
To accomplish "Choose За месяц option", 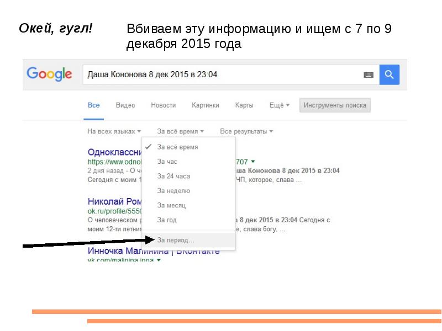I will click(188, 205).
